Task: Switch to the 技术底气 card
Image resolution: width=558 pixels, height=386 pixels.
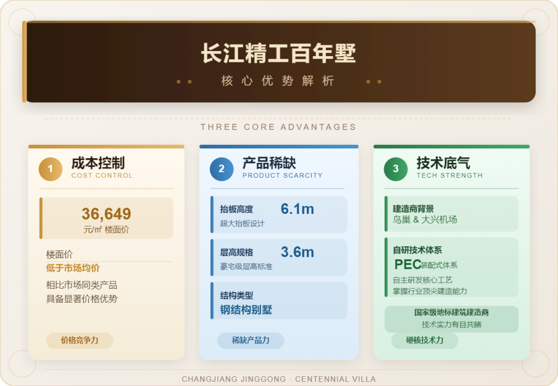Action: click(x=451, y=253)
